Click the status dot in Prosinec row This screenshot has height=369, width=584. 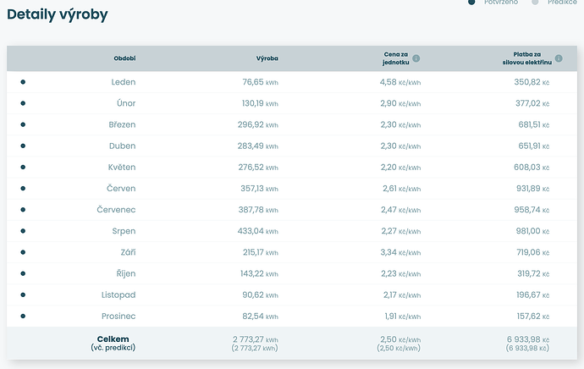[23, 316]
